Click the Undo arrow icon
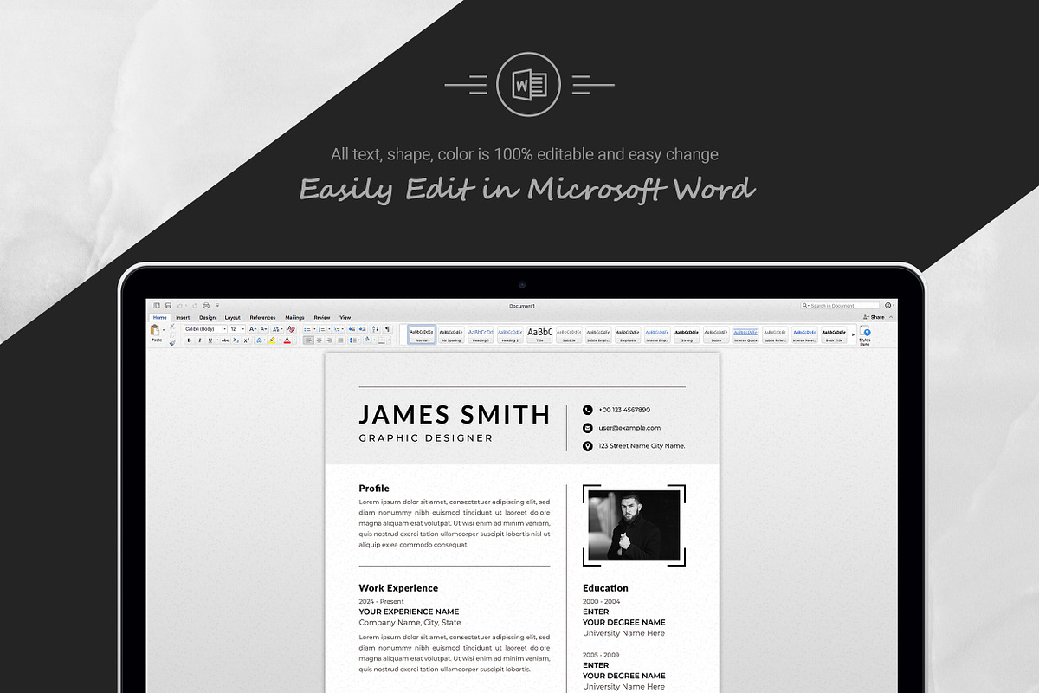Viewport: 1039px width, 693px height. click(179, 305)
